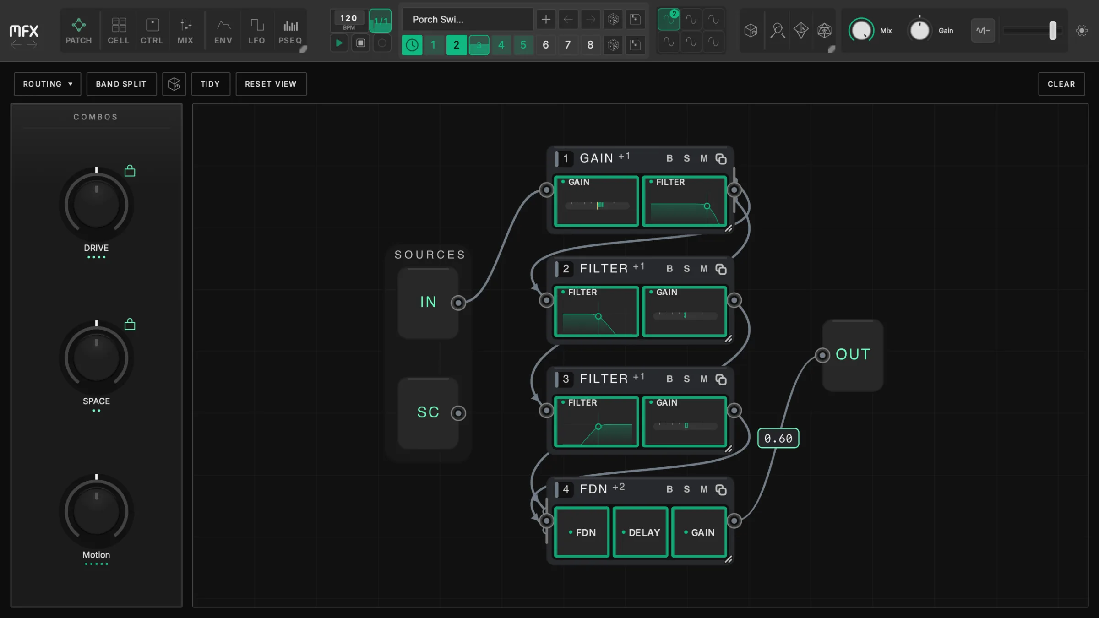Select snapshot slot 2
Viewport: 1099px width, 618px height.
456,45
